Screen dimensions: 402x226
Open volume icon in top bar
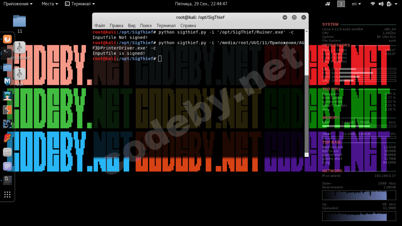pos(381,4)
